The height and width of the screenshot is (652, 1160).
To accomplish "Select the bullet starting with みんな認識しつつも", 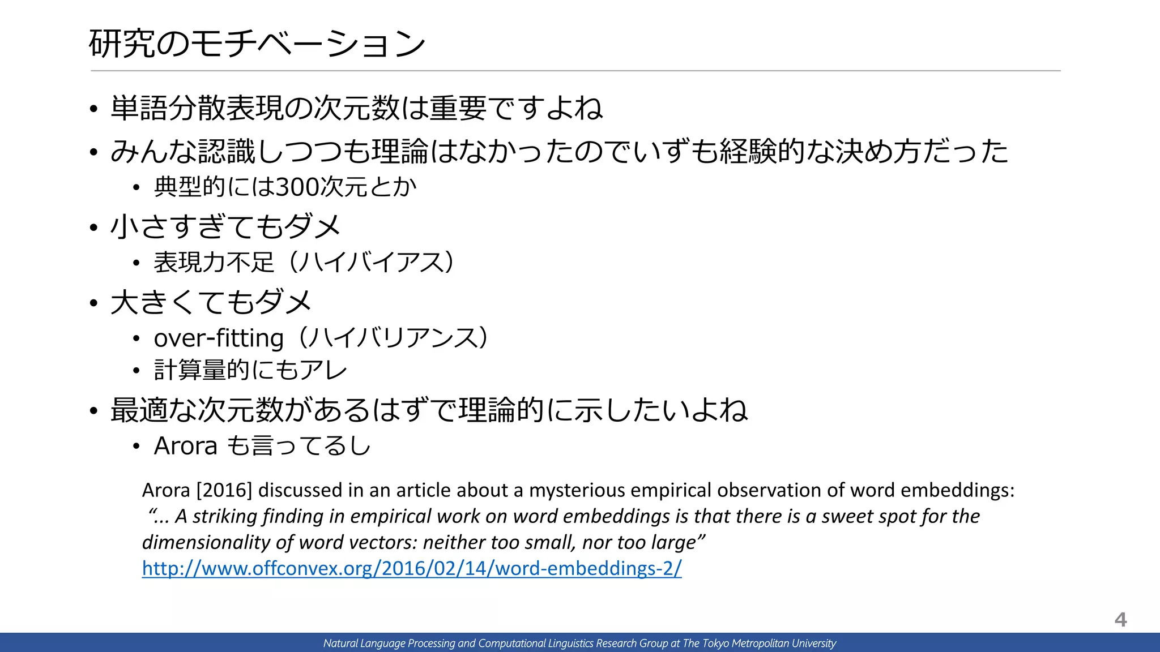I will pyautogui.click(x=559, y=151).
